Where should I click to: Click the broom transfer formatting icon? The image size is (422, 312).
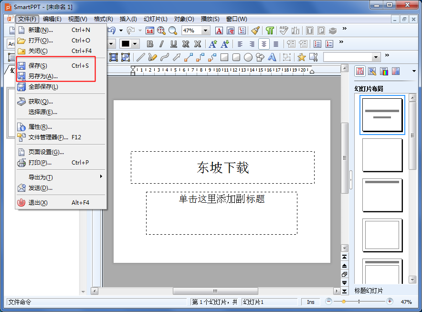coord(255,31)
